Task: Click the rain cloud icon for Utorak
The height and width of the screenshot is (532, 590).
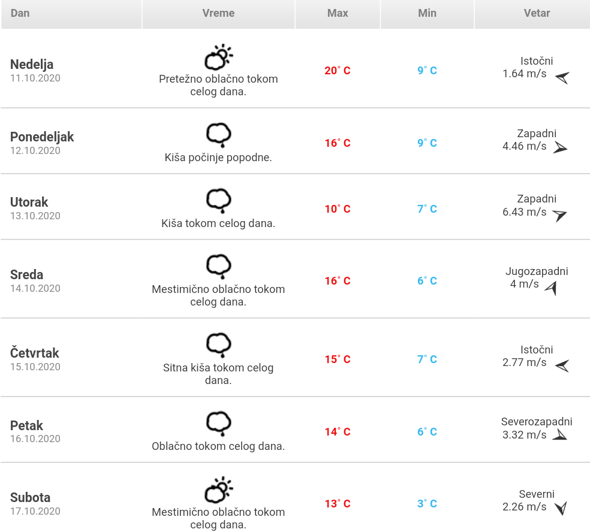Action: click(x=219, y=201)
